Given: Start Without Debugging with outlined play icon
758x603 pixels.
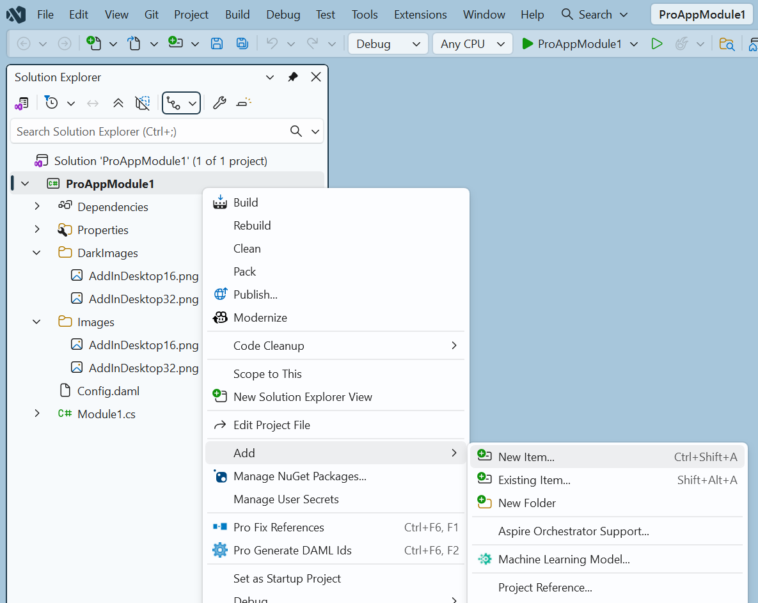Looking at the screenshot, I should (656, 44).
